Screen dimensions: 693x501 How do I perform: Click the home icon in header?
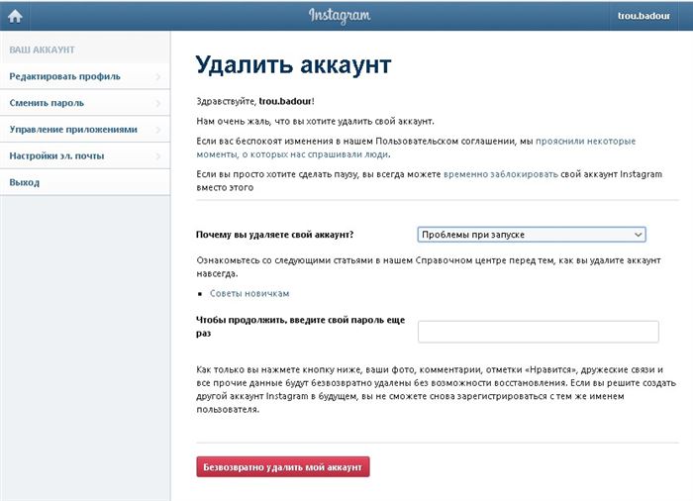click(x=15, y=16)
